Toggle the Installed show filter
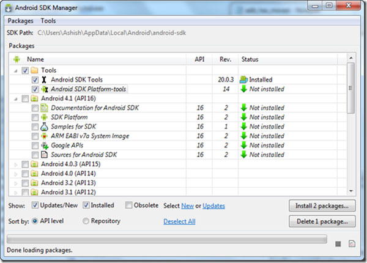The height and width of the screenshot is (263, 367). point(86,206)
